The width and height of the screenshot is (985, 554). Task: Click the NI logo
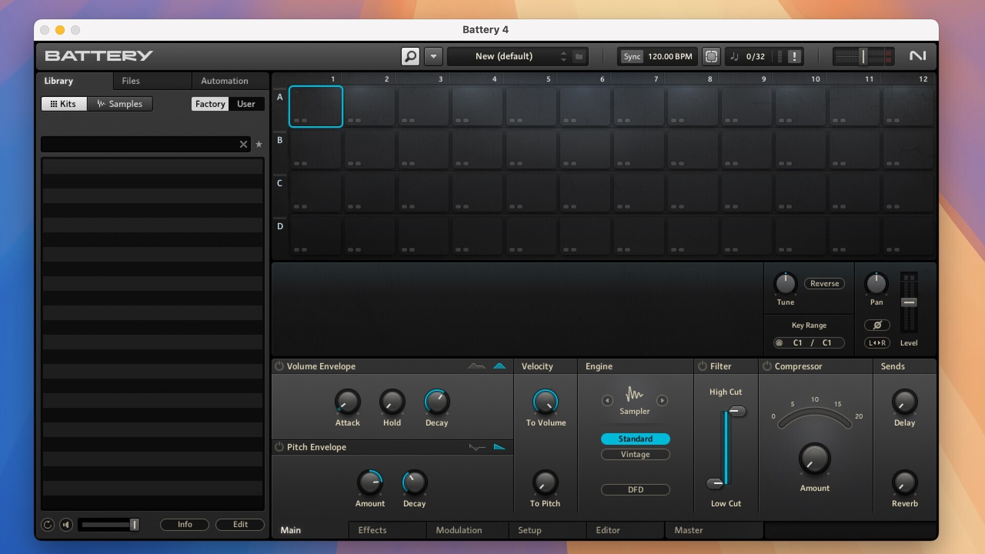[918, 55]
